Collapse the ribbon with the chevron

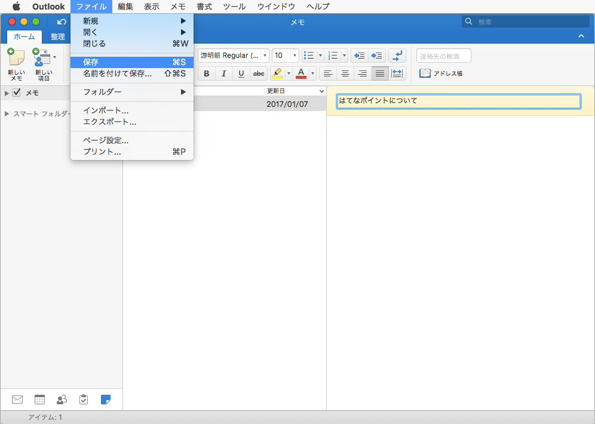[581, 36]
